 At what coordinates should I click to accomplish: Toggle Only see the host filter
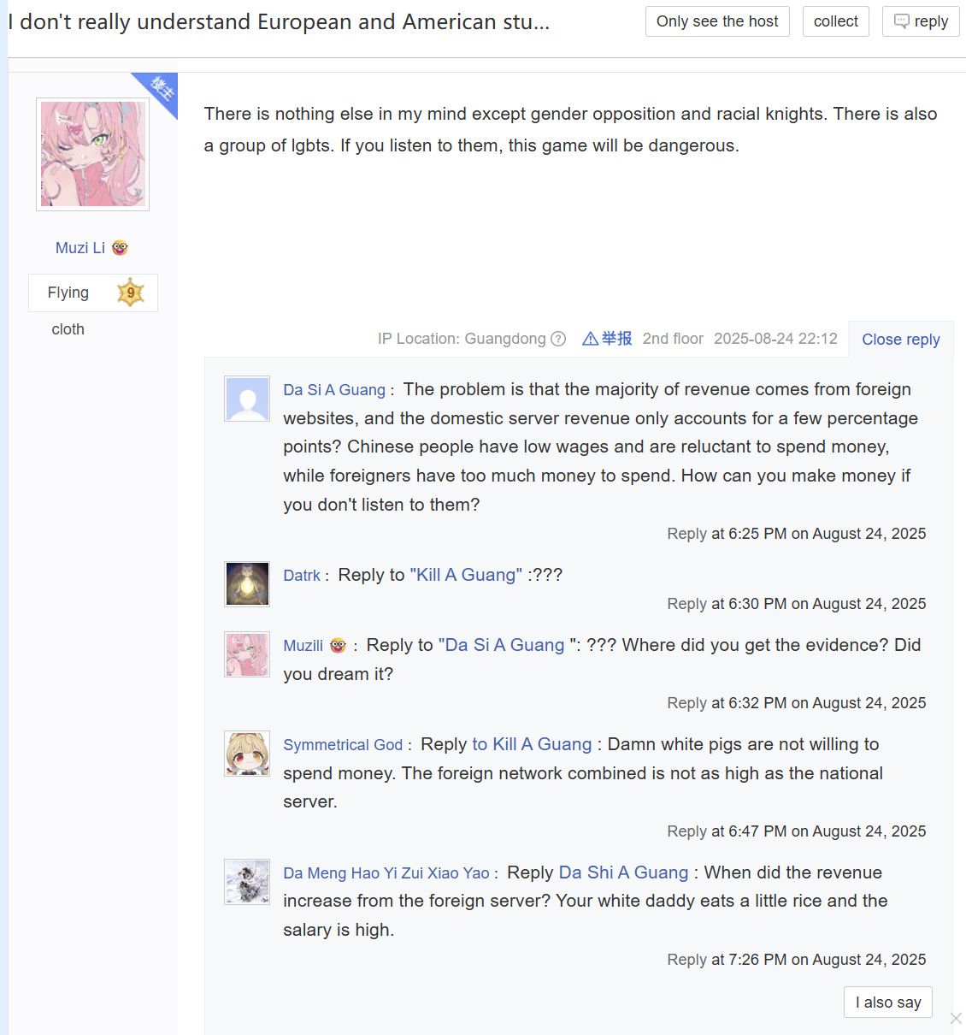click(717, 21)
